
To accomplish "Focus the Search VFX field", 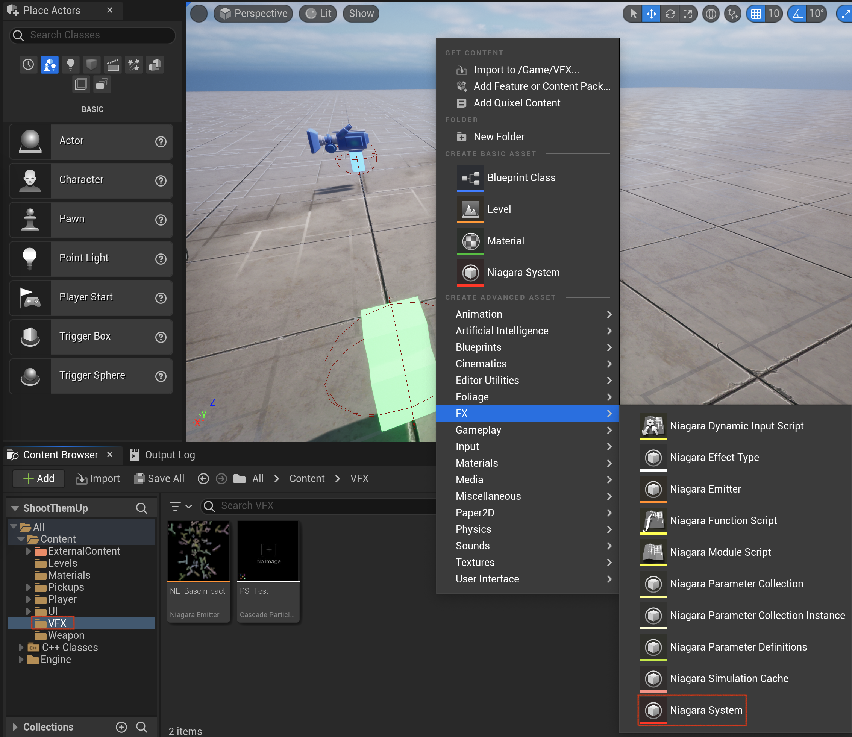I will pos(319,506).
